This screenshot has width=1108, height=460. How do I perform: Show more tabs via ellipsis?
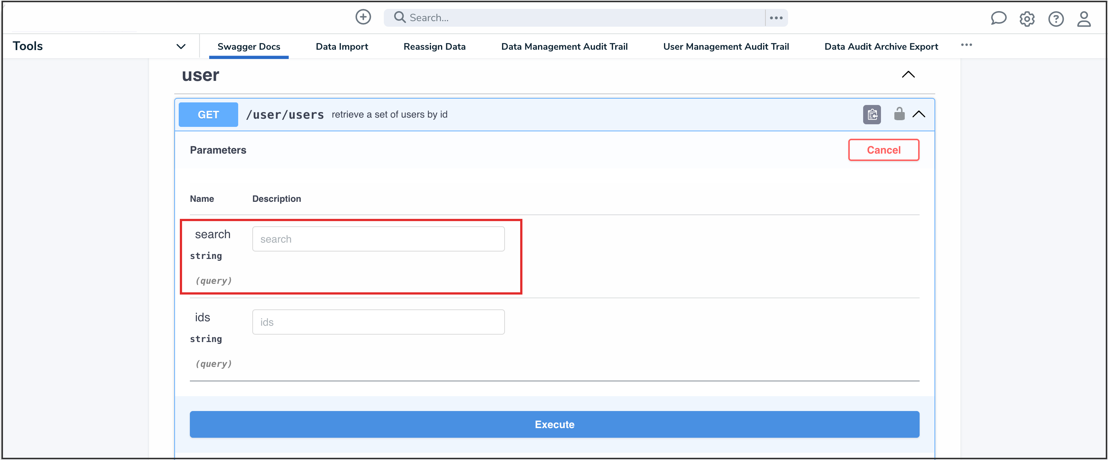966,45
